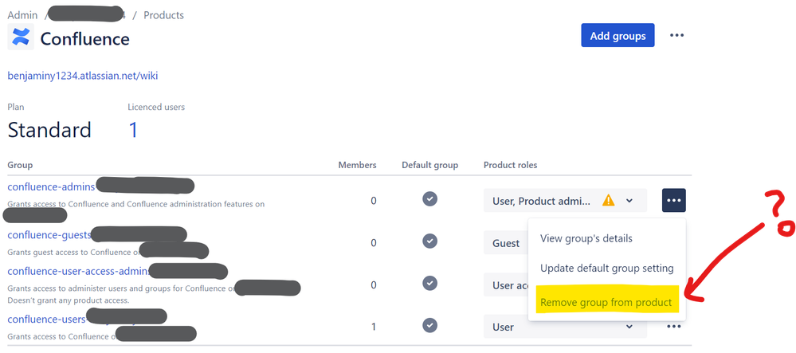Click default group checkmark for confluence-users
The image size is (796, 353).
pyautogui.click(x=430, y=325)
